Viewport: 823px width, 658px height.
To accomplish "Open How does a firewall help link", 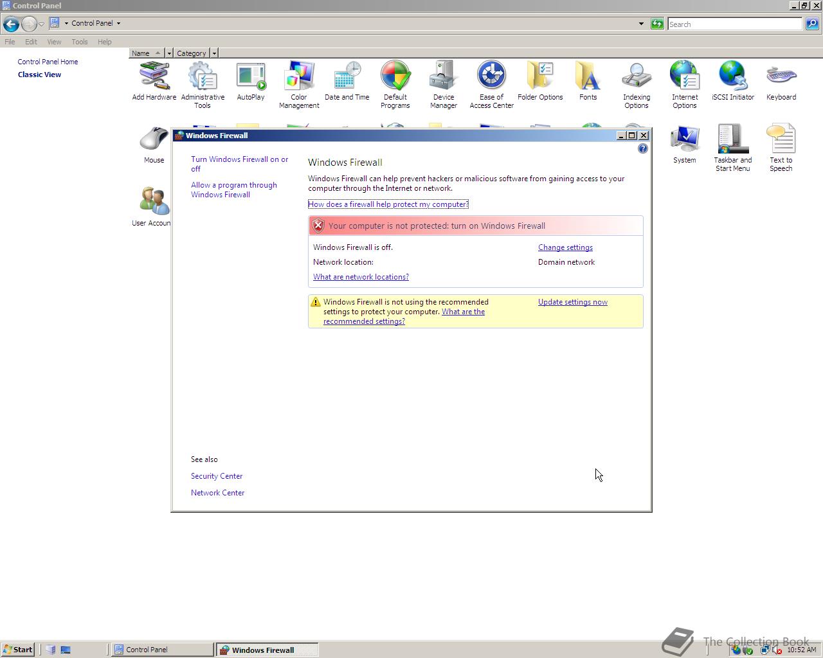I will pos(388,204).
